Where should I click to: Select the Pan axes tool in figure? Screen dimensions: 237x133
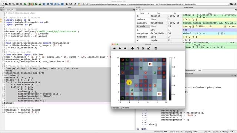tap(133, 48)
